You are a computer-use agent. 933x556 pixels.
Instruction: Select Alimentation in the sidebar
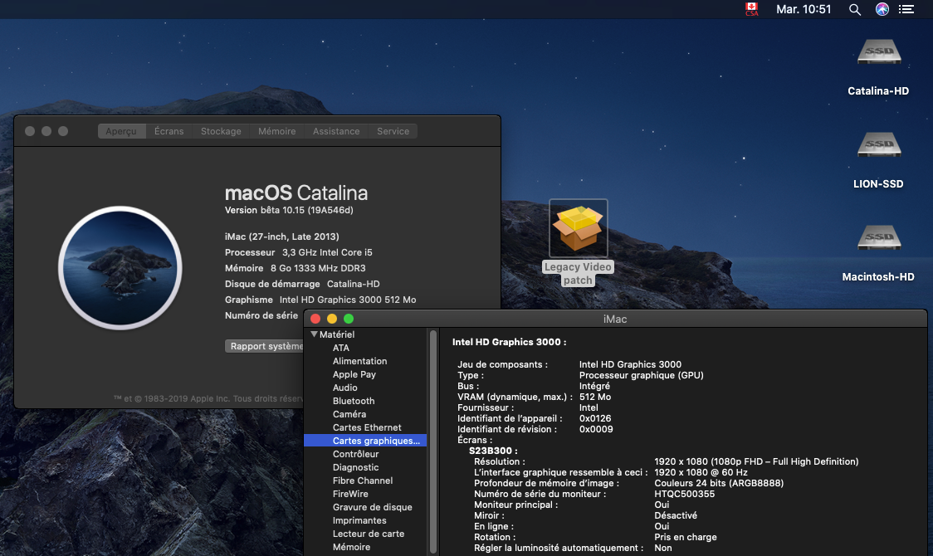pyautogui.click(x=360, y=361)
